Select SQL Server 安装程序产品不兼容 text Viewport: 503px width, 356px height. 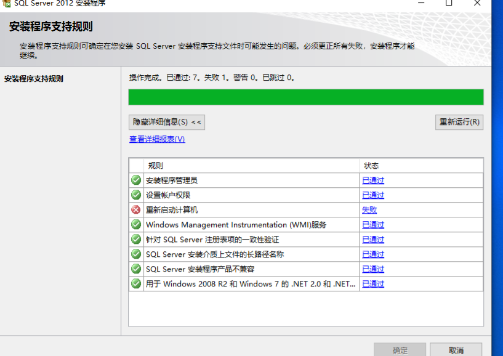[200, 269]
